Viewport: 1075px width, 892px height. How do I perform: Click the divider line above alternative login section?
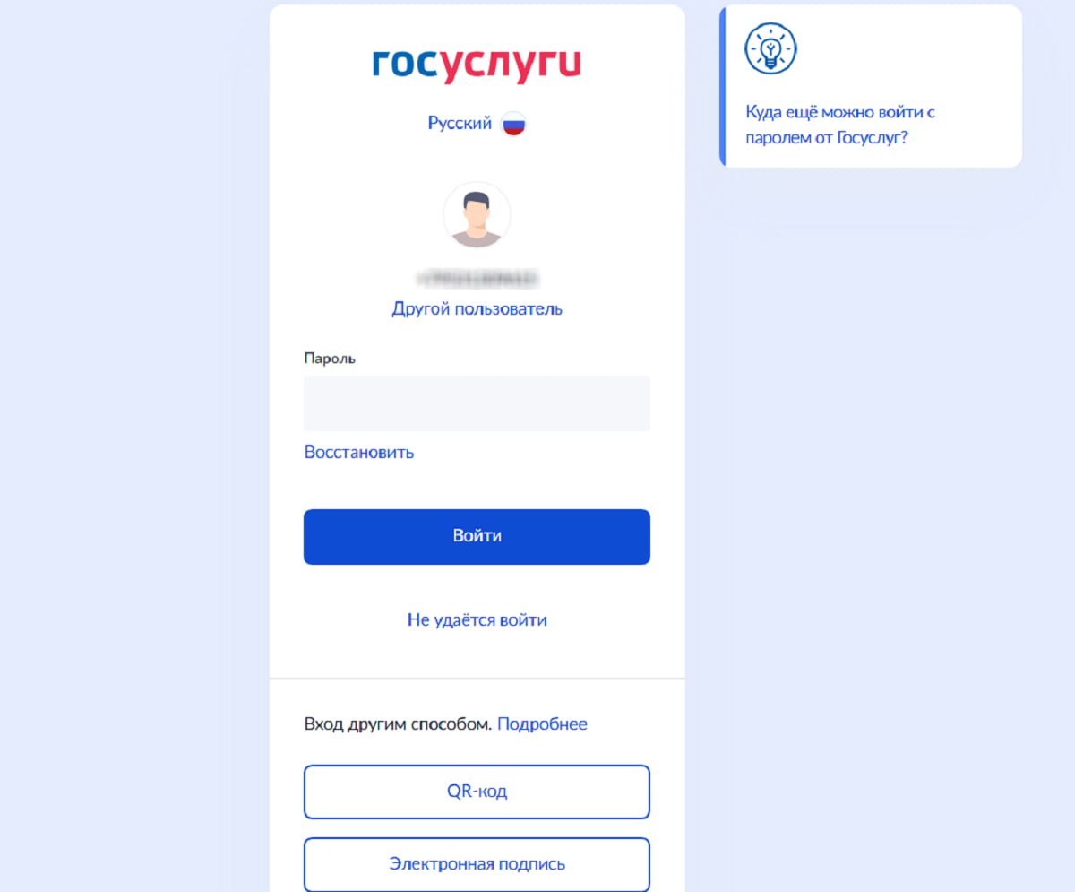coord(477,678)
